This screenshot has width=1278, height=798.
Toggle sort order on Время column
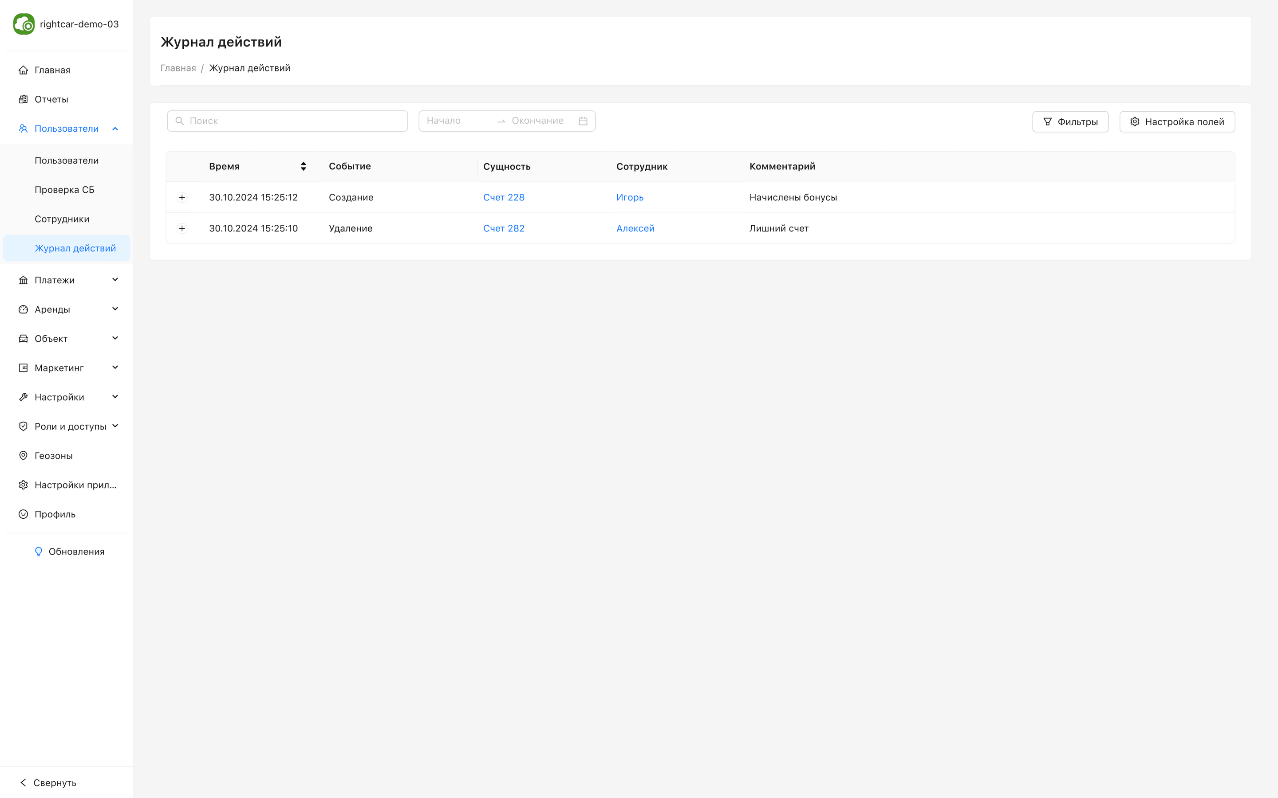pyautogui.click(x=303, y=166)
